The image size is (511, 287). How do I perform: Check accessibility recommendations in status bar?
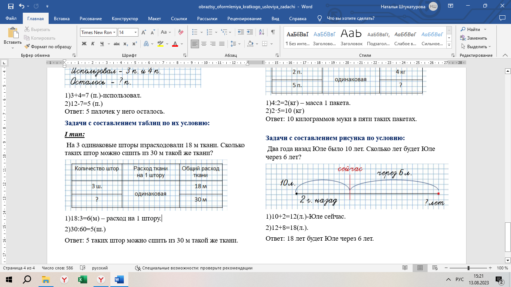point(193,268)
